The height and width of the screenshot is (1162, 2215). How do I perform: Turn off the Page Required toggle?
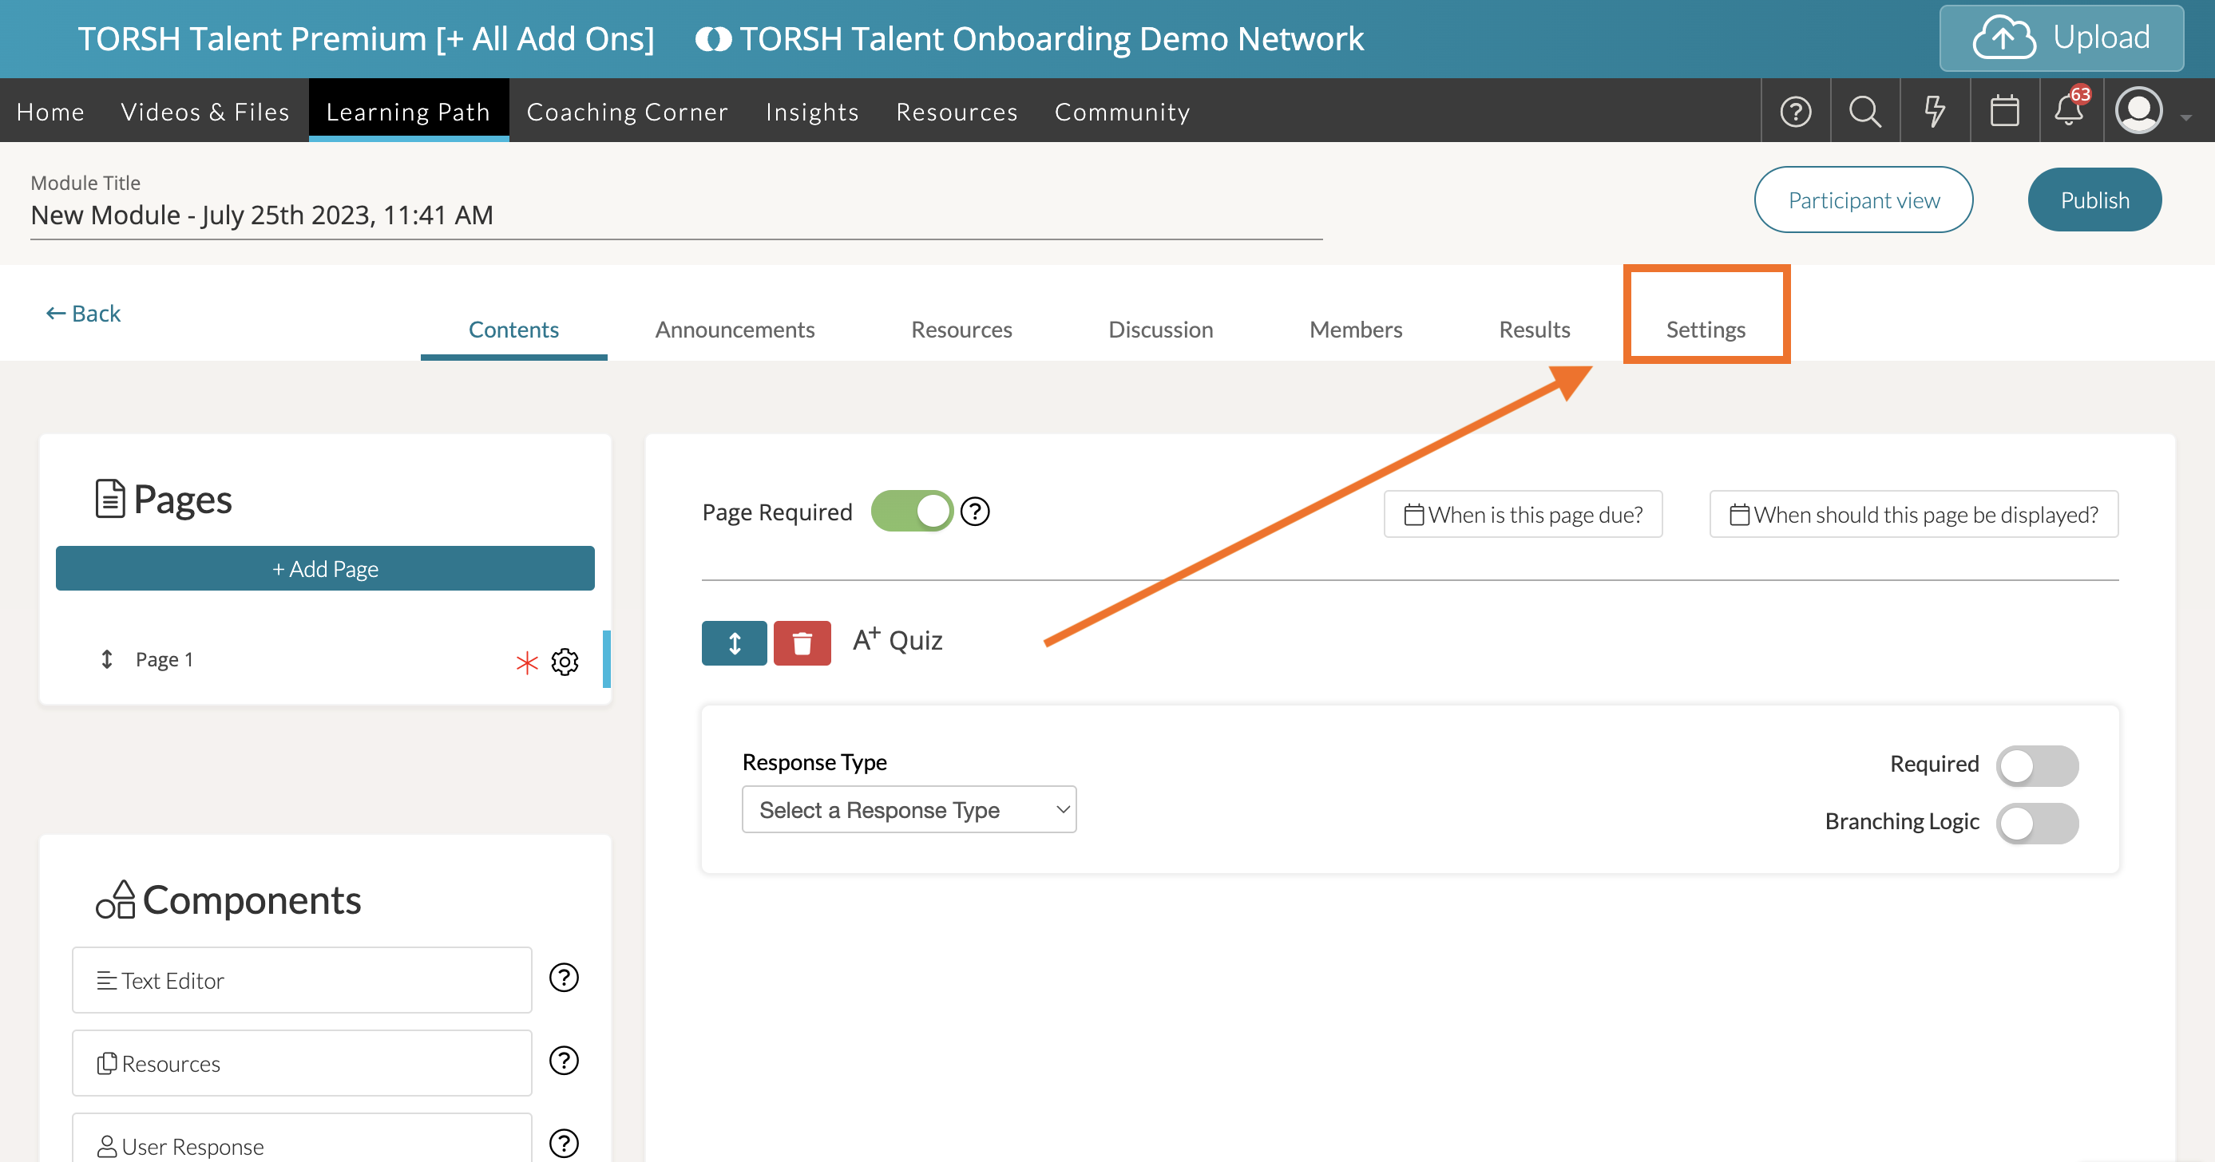tap(911, 512)
